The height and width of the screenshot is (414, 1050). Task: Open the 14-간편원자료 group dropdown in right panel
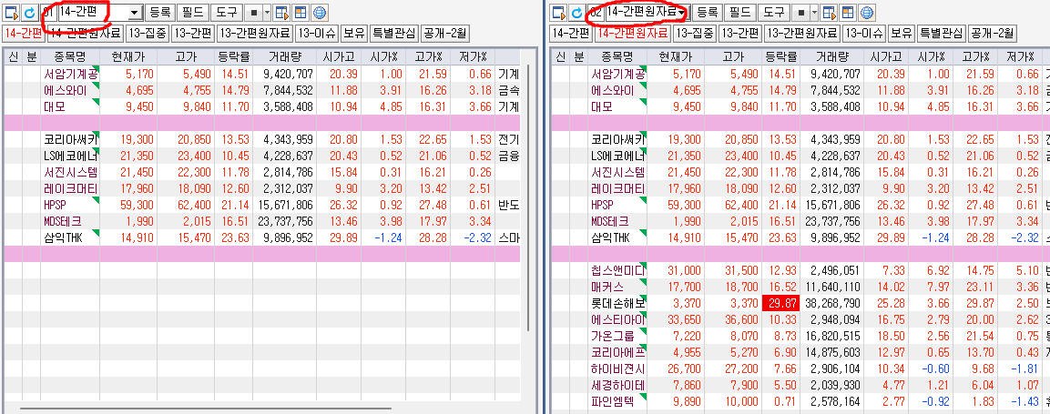tap(682, 13)
